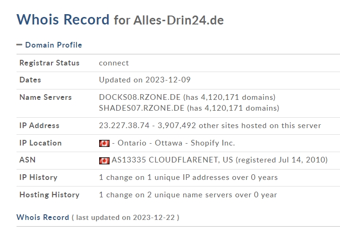
Task: Click the 'Updated on 2023-12-09' date text
Action: (x=145, y=80)
